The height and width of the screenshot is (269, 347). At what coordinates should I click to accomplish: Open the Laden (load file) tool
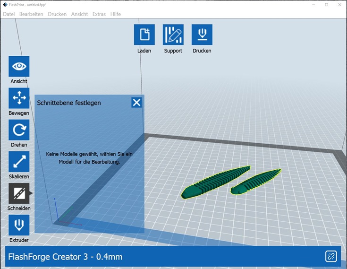[144, 35]
